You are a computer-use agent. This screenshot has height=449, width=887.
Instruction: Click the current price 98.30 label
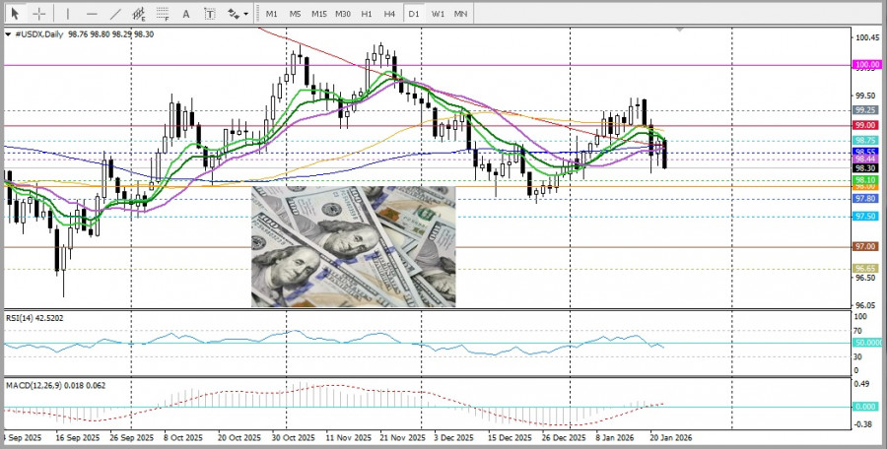click(865, 168)
